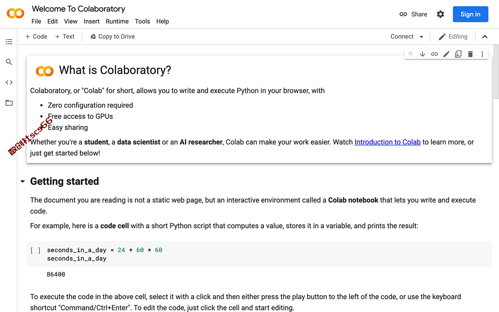Connect to a runtime

click(x=402, y=37)
